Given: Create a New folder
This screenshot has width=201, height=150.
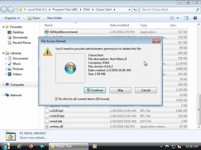Looking at the screenshot, I should coord(55,18).
